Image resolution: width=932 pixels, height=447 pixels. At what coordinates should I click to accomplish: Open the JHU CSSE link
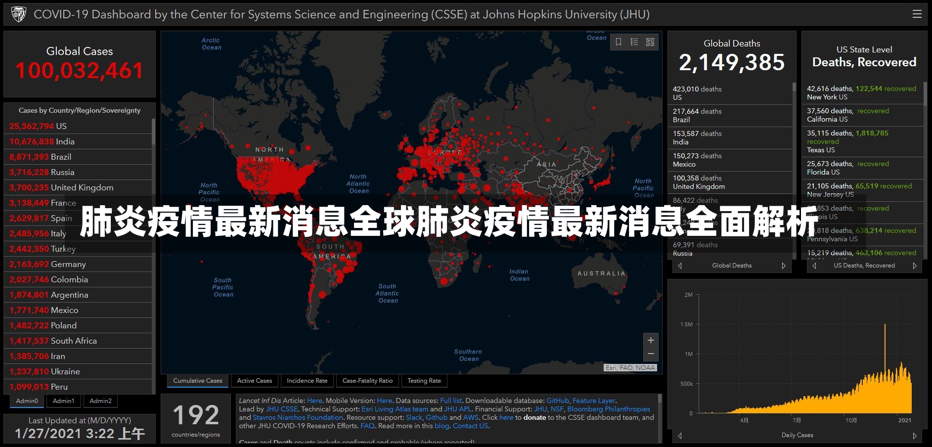(x=282, y=409)
